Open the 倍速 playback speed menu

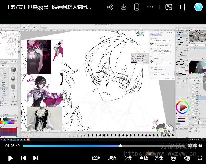[x=96, y=158]
